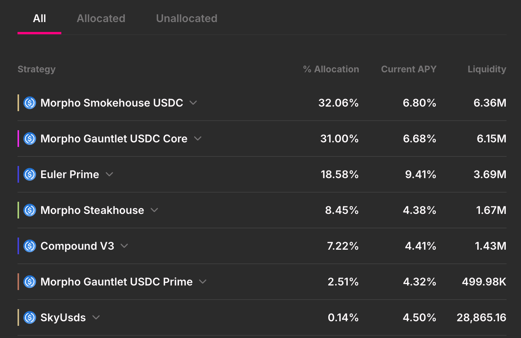The image size is (521, 338).
Task: Switch to the Allocated tab
Action: [x=101, y=18]
